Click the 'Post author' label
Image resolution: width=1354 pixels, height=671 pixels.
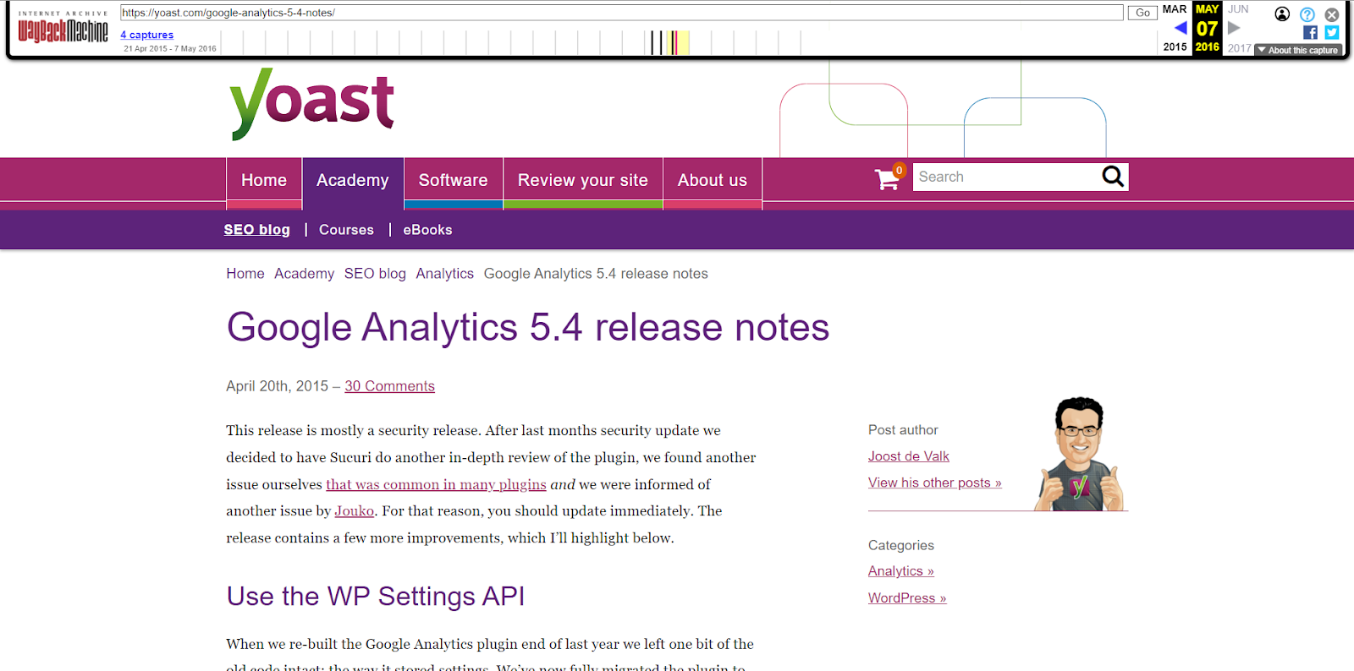click(x=903, y=430)
